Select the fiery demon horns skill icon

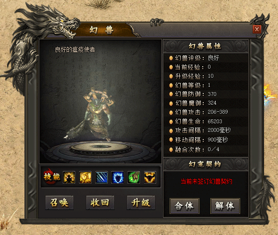[x=150, y=177]
